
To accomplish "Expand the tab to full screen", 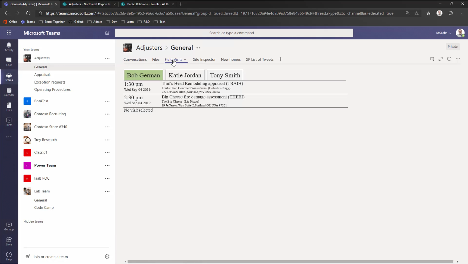I will pos(441,59).
